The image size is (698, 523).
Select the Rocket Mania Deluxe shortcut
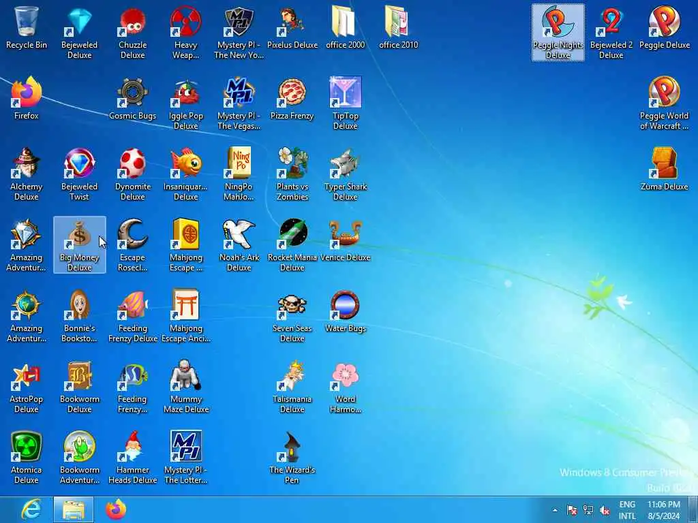click(x=292, y=244)
